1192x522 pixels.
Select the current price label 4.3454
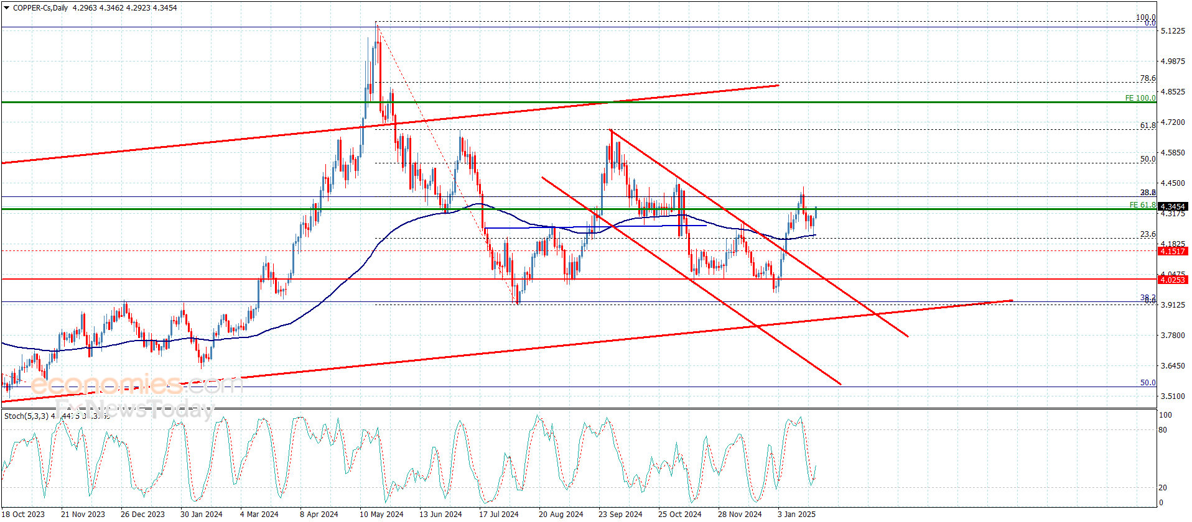[x=1172, y=206]
